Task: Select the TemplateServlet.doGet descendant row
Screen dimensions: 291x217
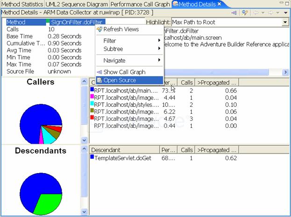Action: pyautogui.click(x=163, y=158)
